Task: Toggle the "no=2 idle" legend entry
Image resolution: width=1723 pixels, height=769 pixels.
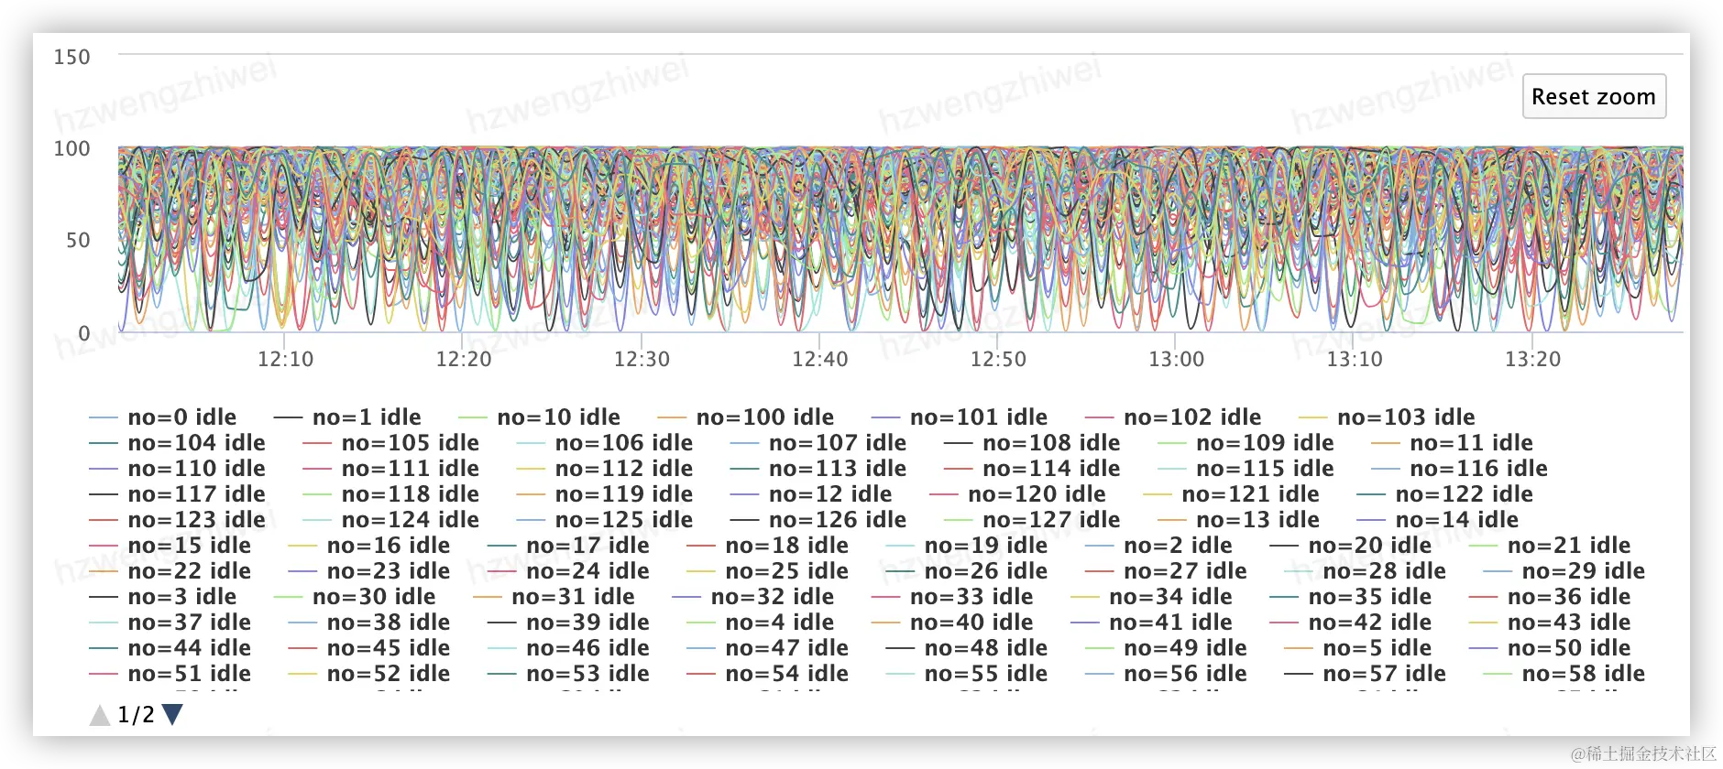Action: [1158, 546]
